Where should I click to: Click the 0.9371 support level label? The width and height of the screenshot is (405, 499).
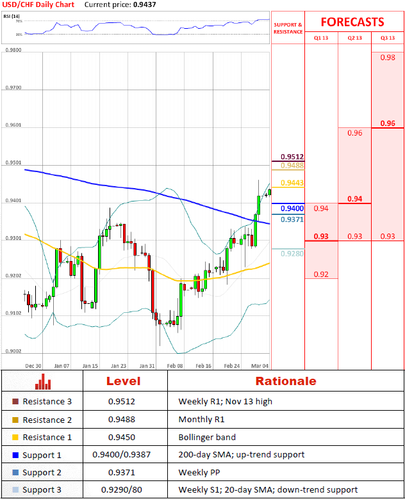pyautogui.click(x=292, y=219)
